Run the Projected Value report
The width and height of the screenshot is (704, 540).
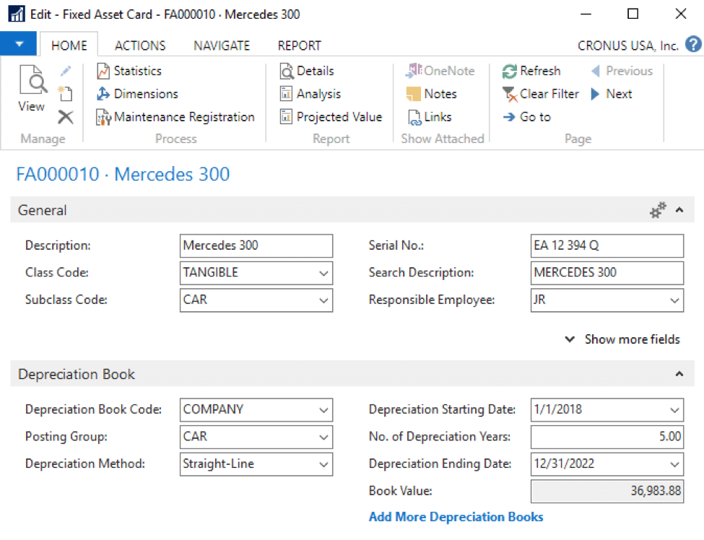coord(331,117)
